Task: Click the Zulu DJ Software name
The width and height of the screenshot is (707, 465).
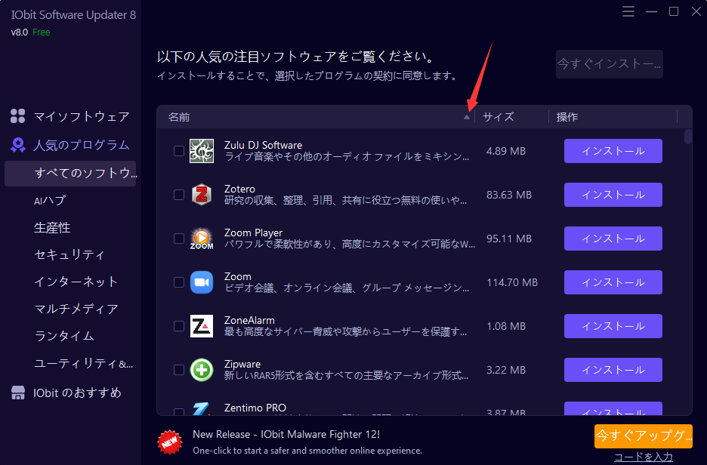Action: [264, 145]
